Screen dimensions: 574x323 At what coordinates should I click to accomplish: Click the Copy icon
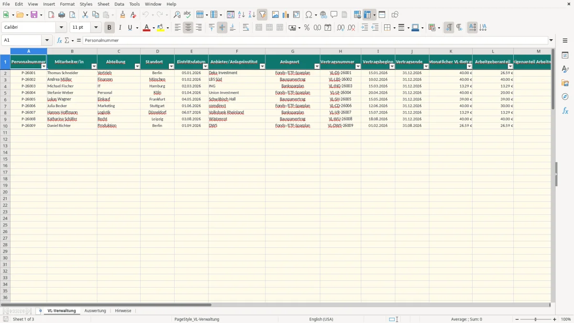[96, 15]
